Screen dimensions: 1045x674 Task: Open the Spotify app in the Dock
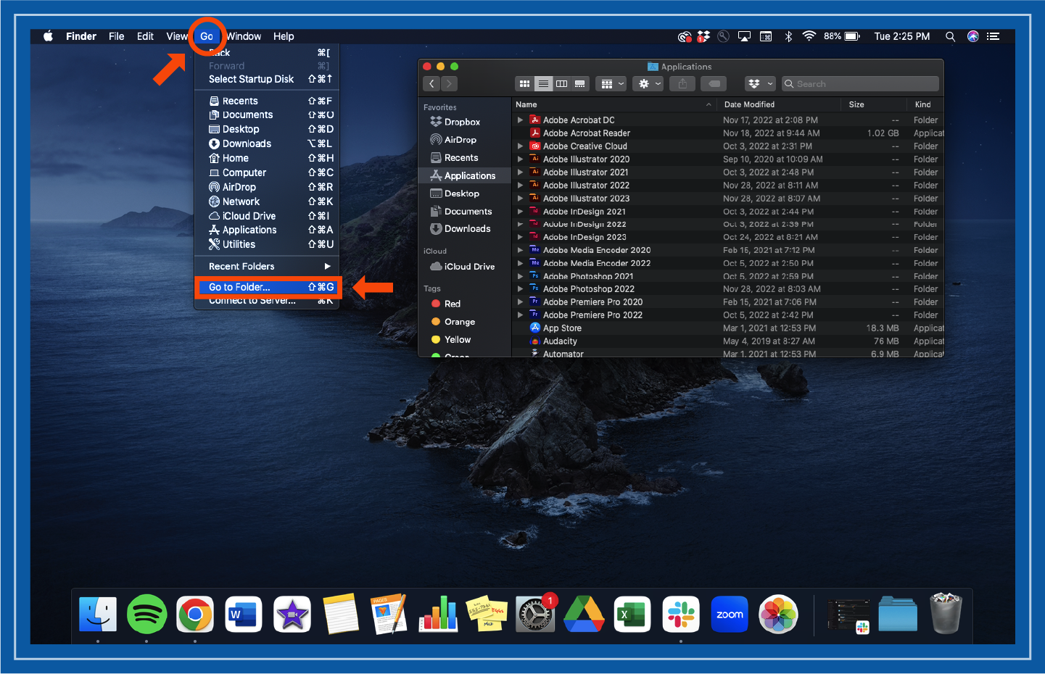click(146, 615)
